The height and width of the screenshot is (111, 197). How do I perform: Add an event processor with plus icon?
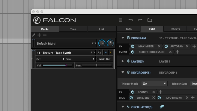pyautogui.click(x=177, y=52)
